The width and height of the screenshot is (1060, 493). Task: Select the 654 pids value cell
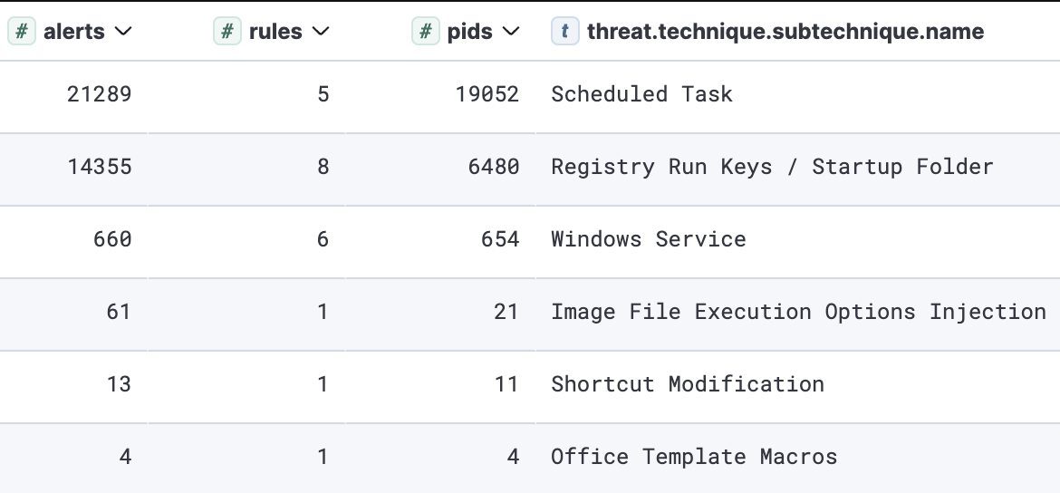499,239
